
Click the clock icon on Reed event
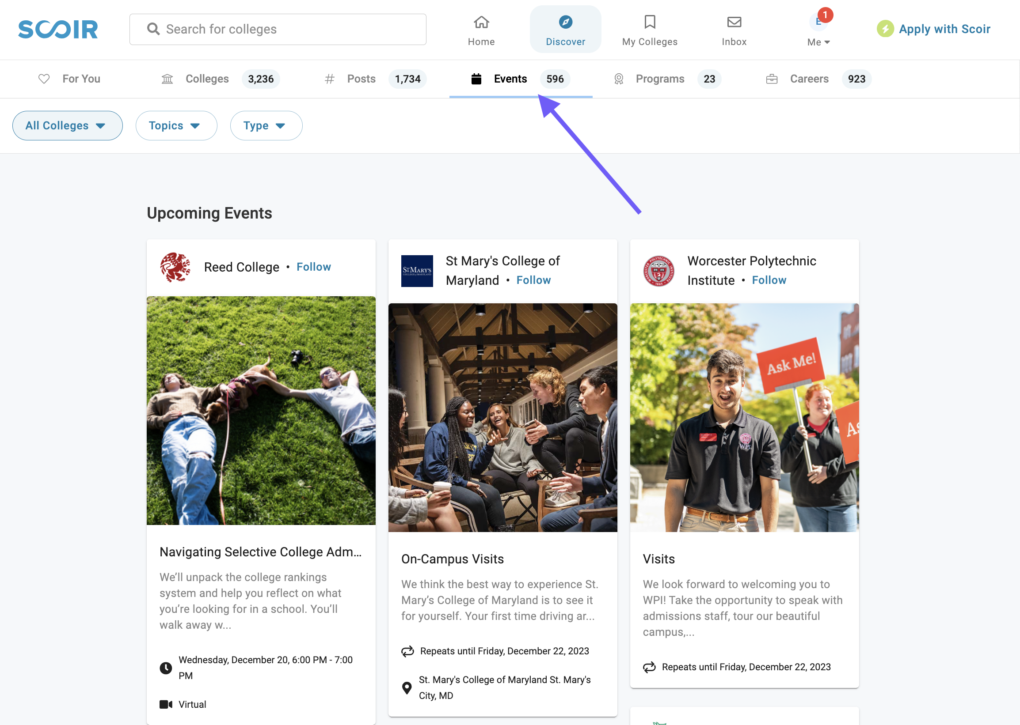coord(166,668)
